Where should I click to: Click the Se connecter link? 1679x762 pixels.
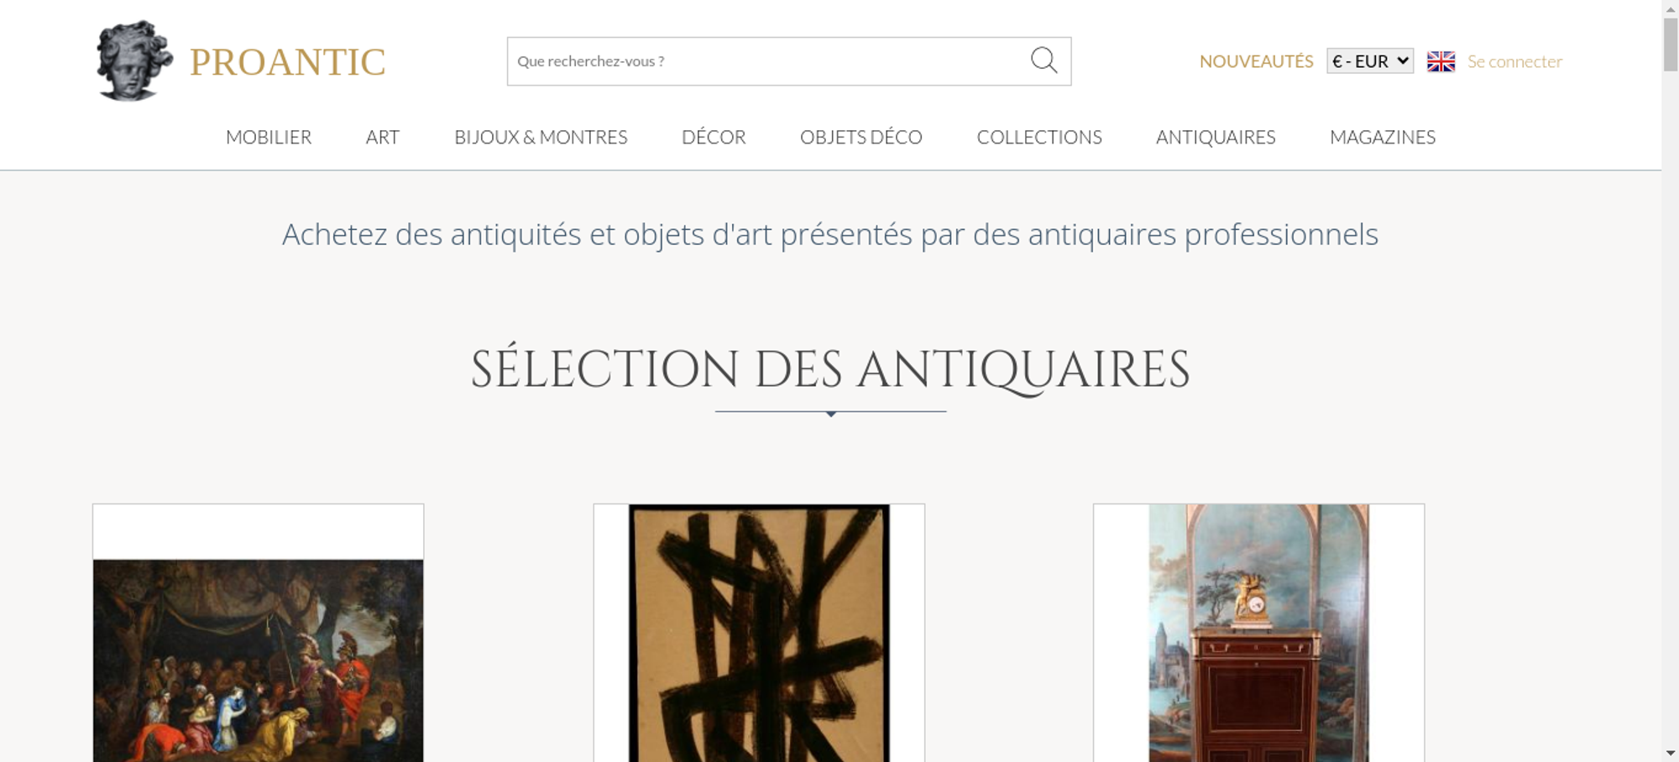[1514, 61]
